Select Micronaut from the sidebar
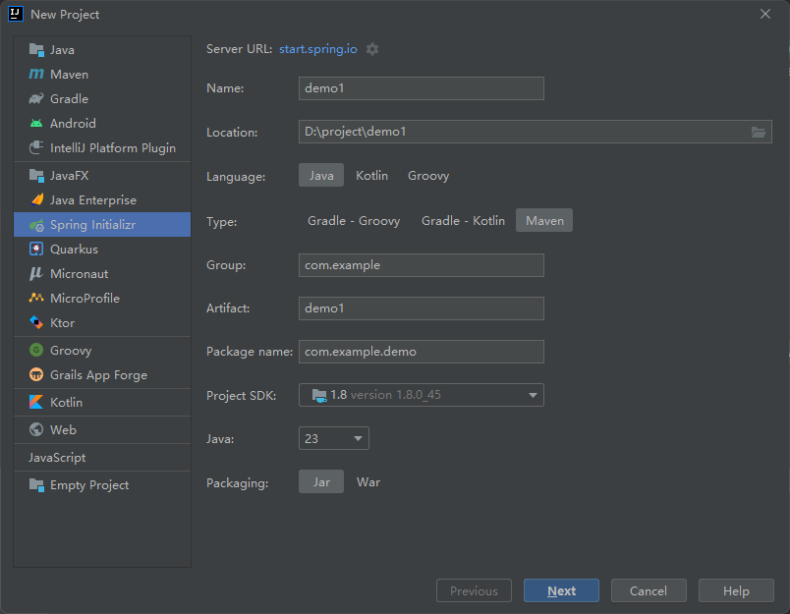The width and height of the screenshot is (790, 614). click(x=79, y=274)
